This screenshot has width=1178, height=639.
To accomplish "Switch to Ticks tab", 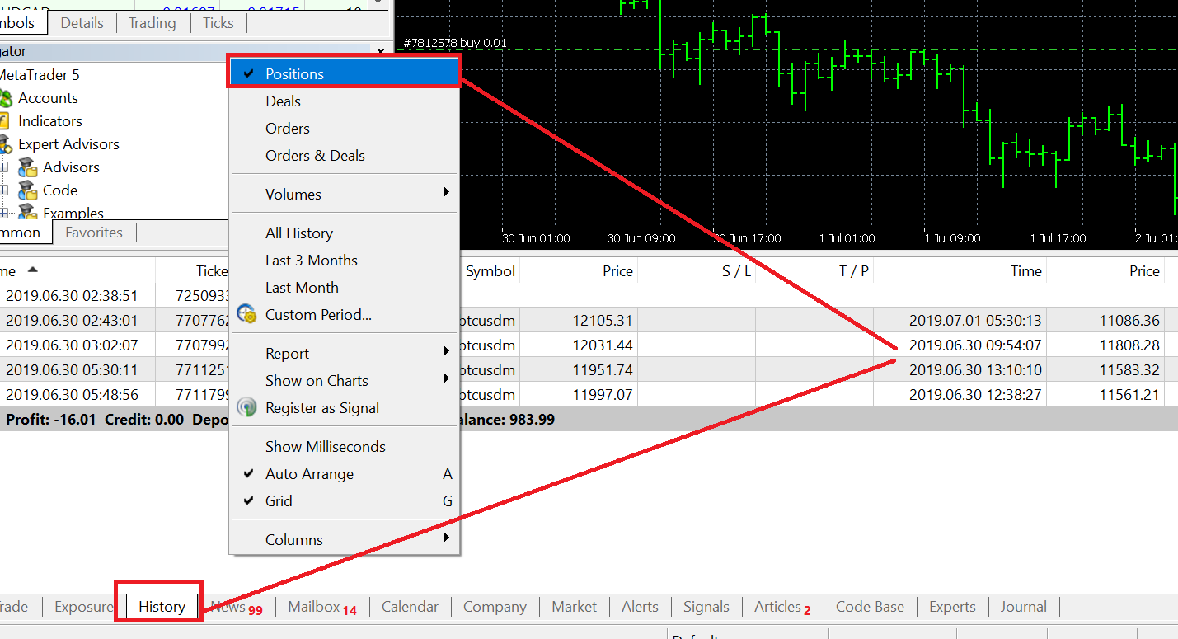I will (x=218, y=23).
